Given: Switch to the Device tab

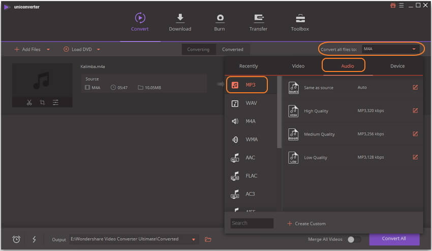Looking at the screenshot, I should pos(397,66).
